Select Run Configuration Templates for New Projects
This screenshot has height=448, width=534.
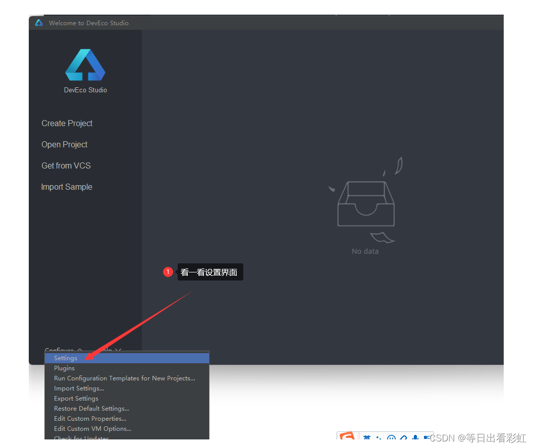(127, 378)
